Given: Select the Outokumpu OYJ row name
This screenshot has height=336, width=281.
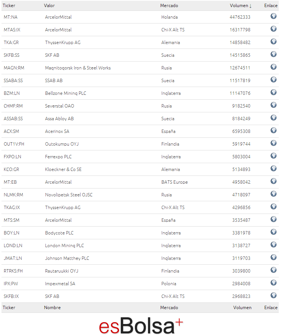Looking at the screenshot, I should tap(62, 144).
